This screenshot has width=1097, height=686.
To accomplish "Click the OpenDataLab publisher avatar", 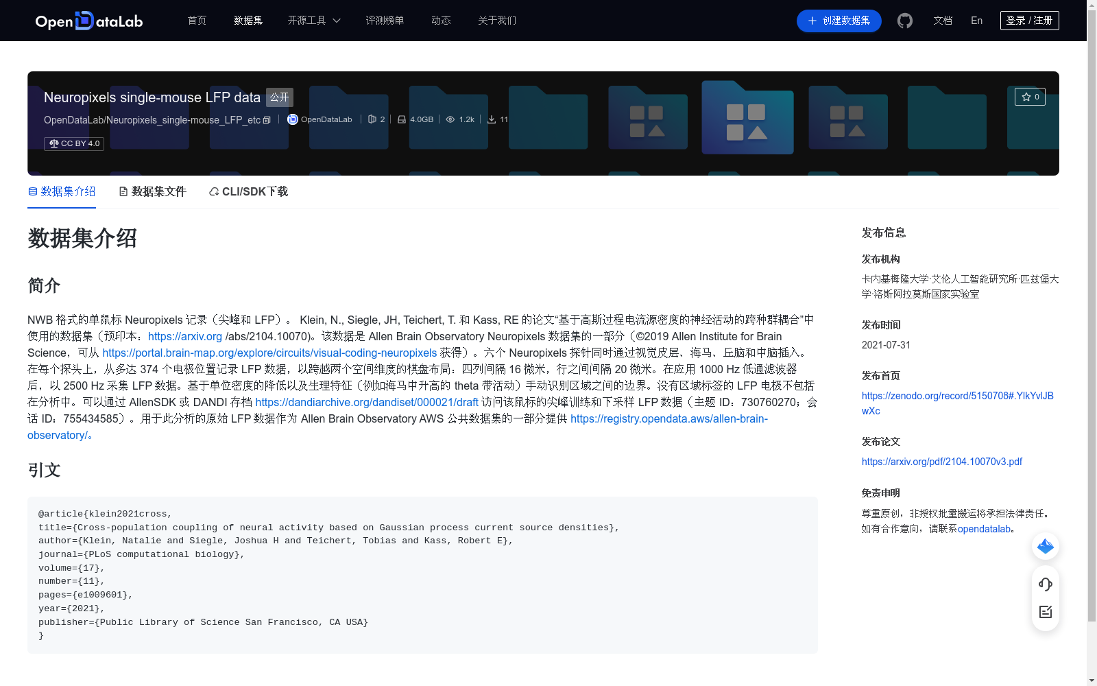I will [293, 119].
